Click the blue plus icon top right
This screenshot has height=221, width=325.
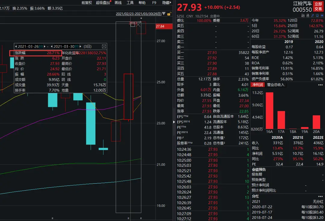tap(322, 15)
